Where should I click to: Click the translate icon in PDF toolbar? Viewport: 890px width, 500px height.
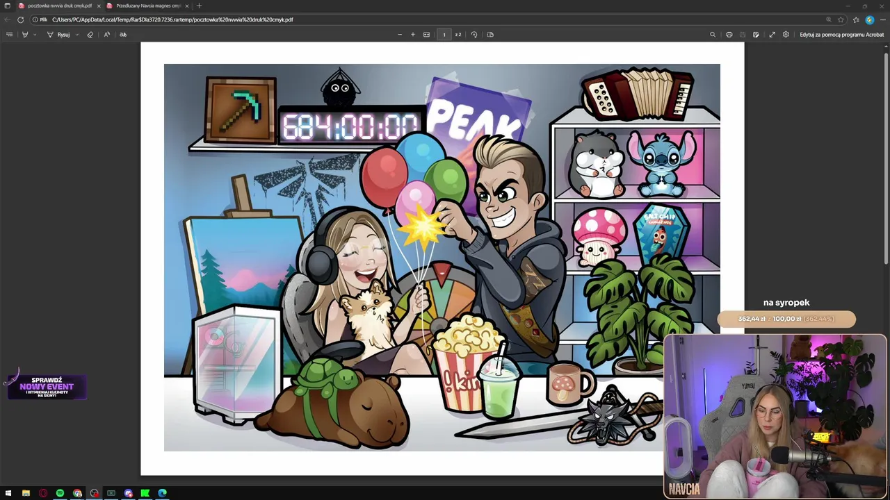(x=123, y=35)
